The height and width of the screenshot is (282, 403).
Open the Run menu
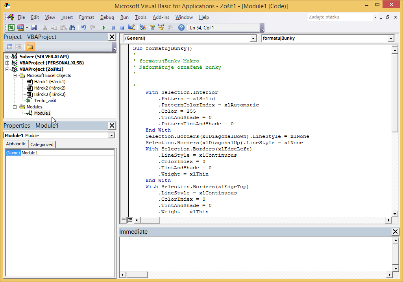(x=124, y=17)
